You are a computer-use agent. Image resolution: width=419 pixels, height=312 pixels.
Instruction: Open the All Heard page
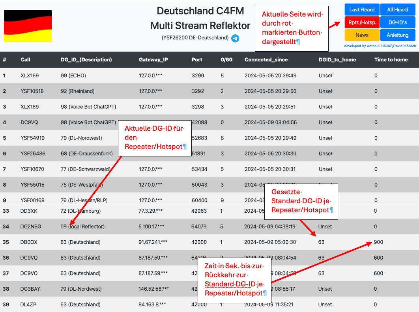398,9
